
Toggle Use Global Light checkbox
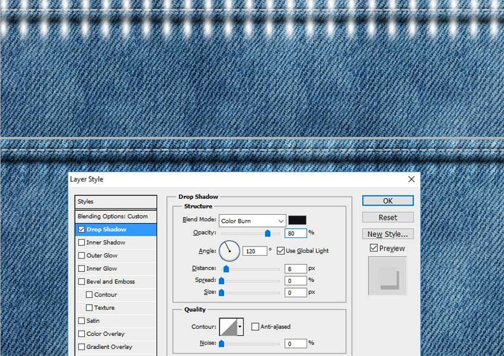(281, 251)
